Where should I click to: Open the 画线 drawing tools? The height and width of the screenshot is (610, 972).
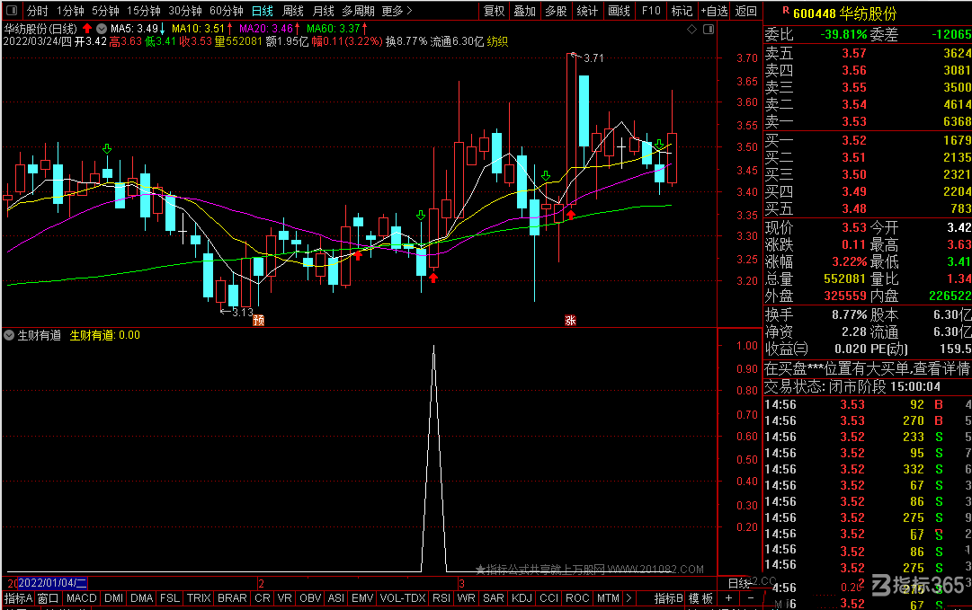[619, 11]
